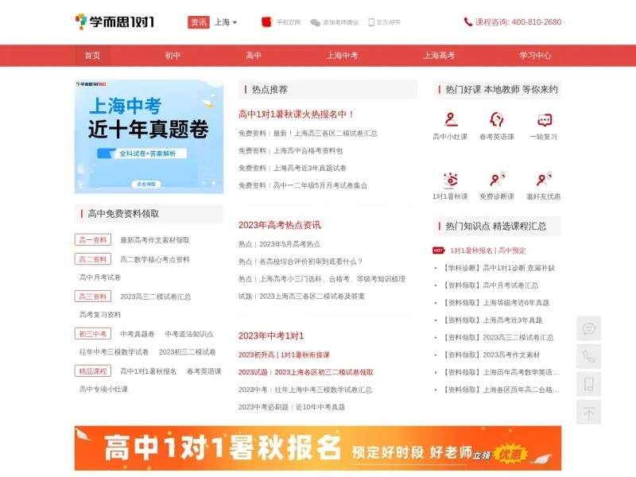Screen dimensions: 636x477
Task: Open the 高中 nav tab
Action: 253,56
